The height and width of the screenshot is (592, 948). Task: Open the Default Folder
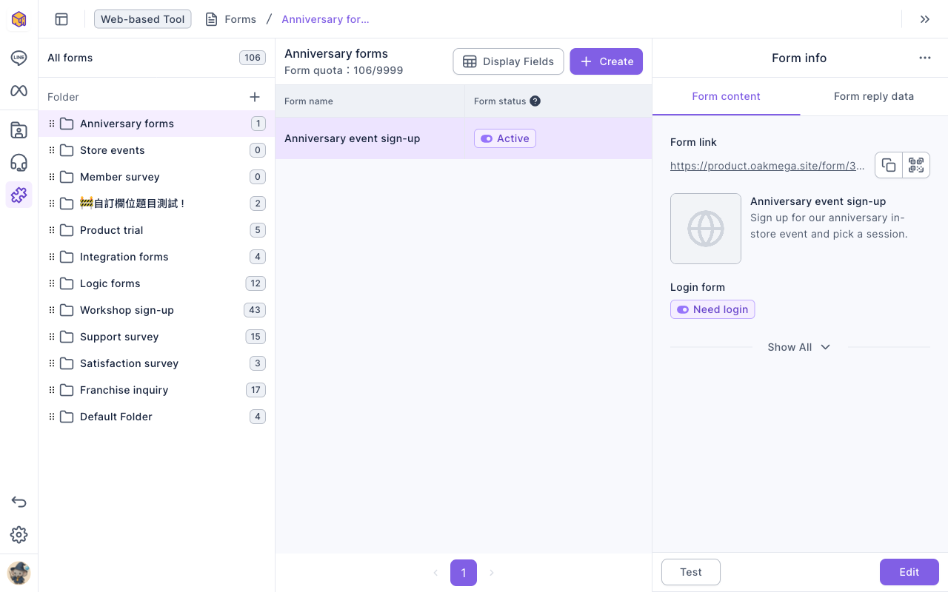click(156, 417)
